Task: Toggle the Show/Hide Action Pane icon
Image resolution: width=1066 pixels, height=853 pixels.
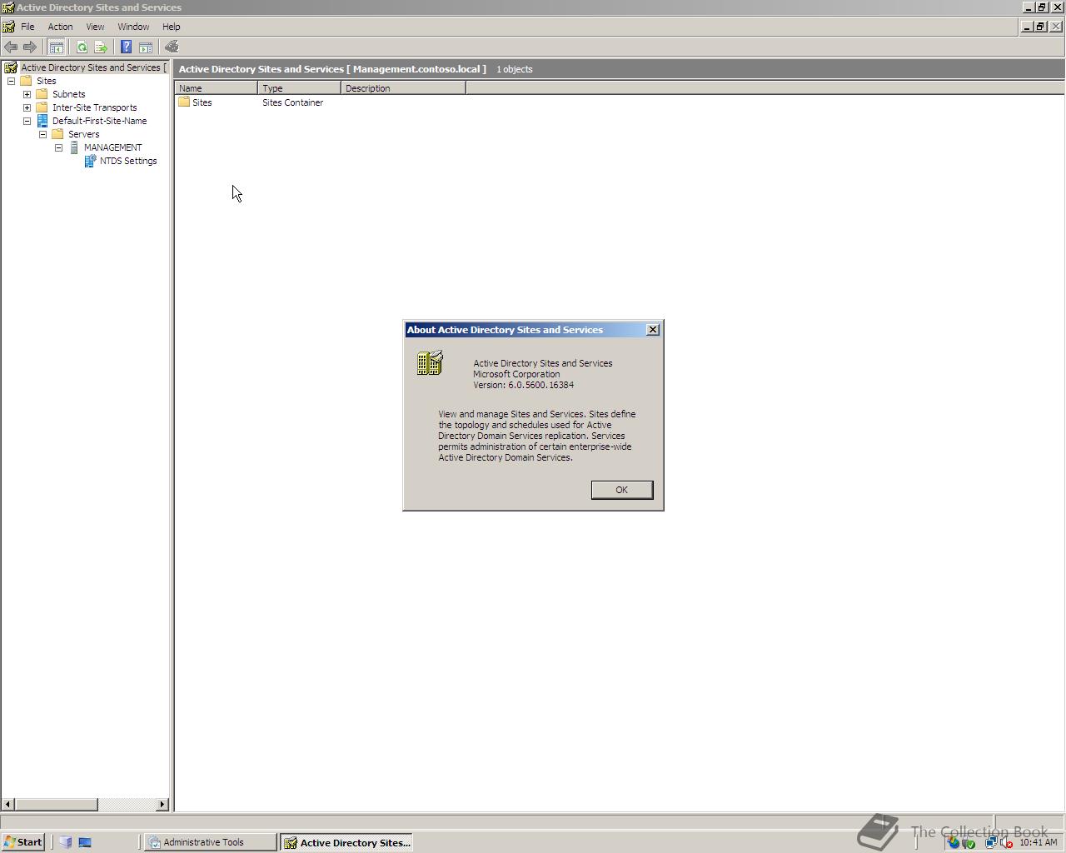Action: click(146, 47)
